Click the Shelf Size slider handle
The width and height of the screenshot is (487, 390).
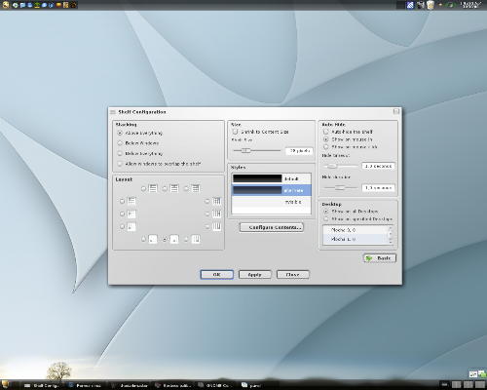tap(245, 150)
